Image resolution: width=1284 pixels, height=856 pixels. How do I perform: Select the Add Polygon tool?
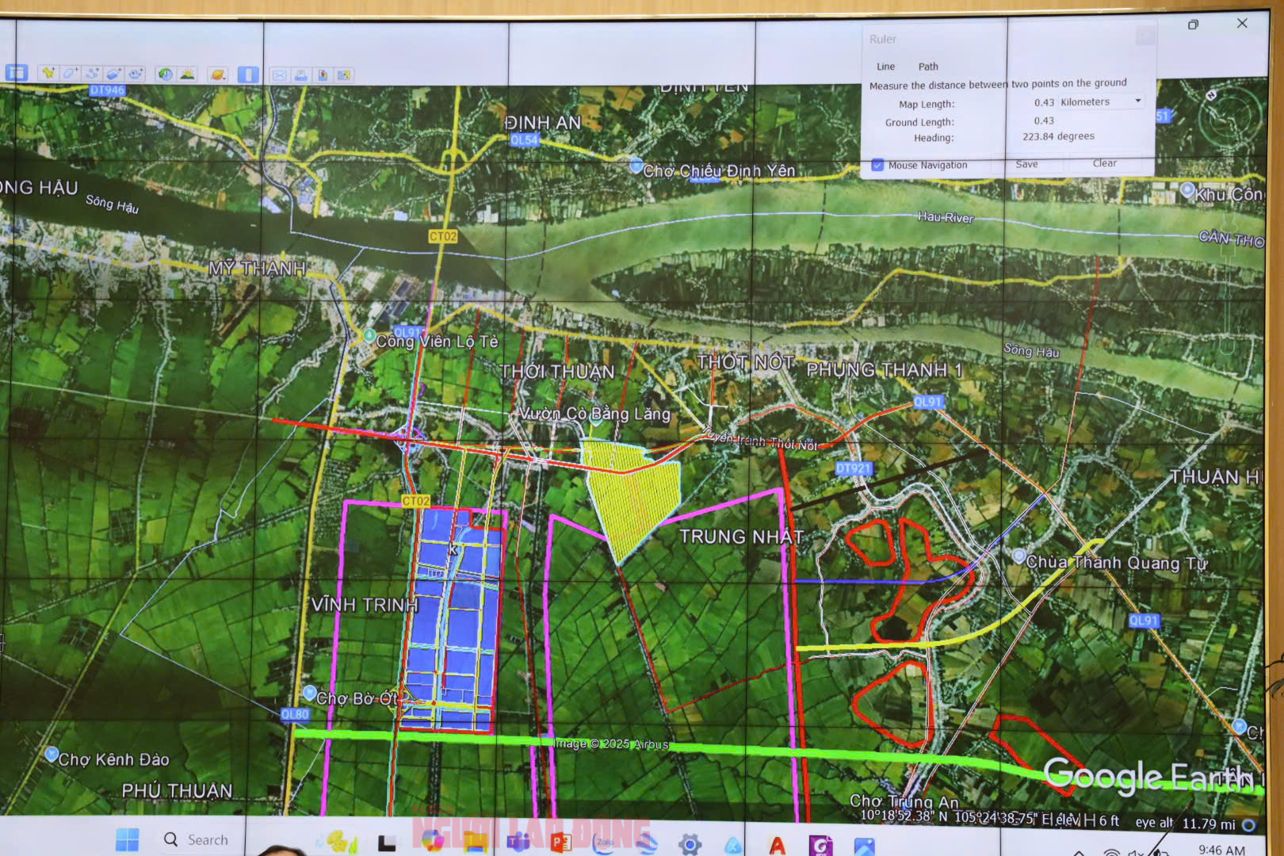(x=70, y=74)
